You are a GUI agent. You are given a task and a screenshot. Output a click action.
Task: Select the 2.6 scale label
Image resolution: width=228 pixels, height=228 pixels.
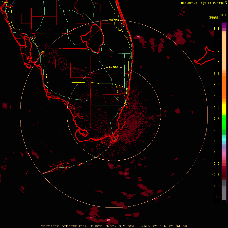[217, 130]
